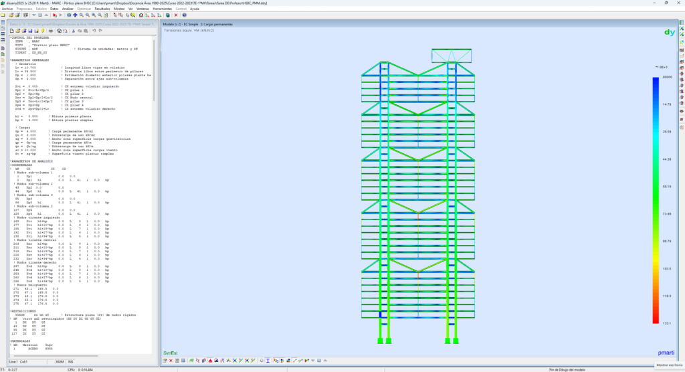Image resolution: width=685 pixels, height=372 pixels.
Task: Click the new blank document icon in editor toolbar
Action: click(x=11, y=30)
